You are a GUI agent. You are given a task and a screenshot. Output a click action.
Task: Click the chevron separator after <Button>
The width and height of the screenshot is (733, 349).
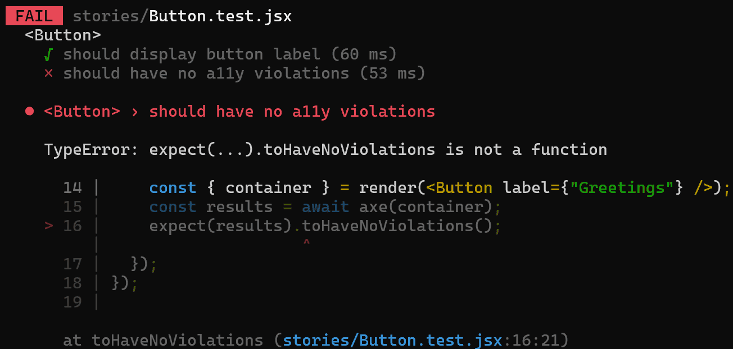click(134, 112)
